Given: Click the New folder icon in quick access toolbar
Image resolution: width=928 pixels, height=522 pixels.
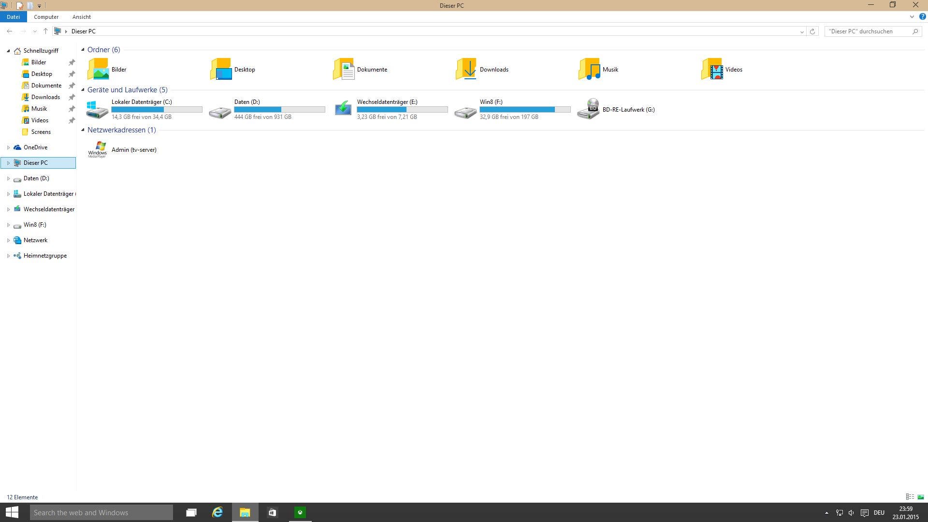Looking at the screenshot, I should coord(30,5).
